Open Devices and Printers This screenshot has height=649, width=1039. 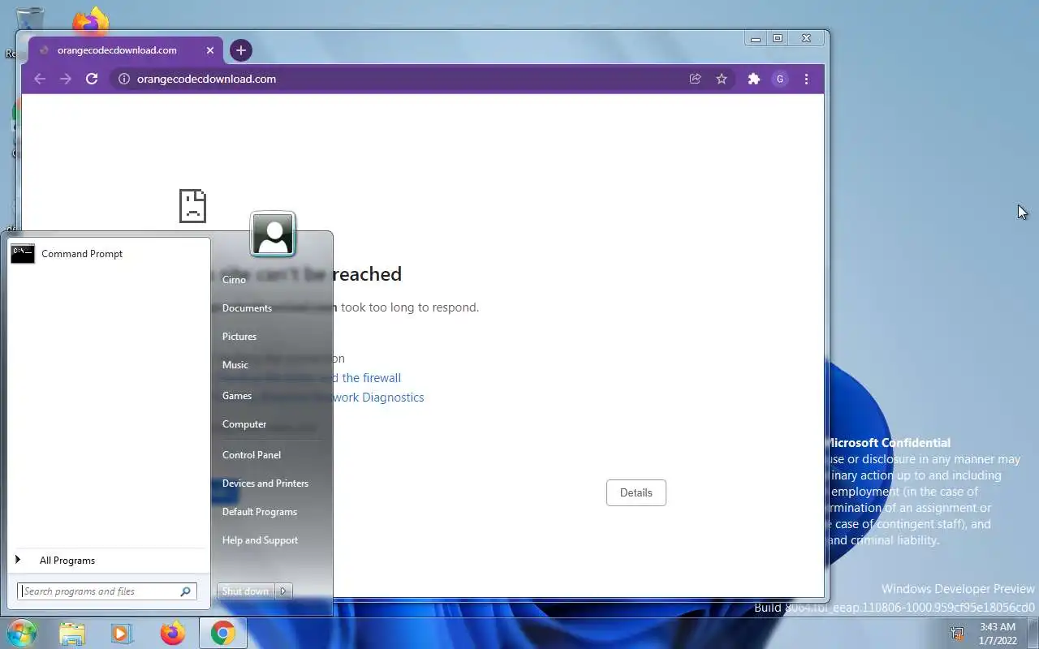pos(265,484)
